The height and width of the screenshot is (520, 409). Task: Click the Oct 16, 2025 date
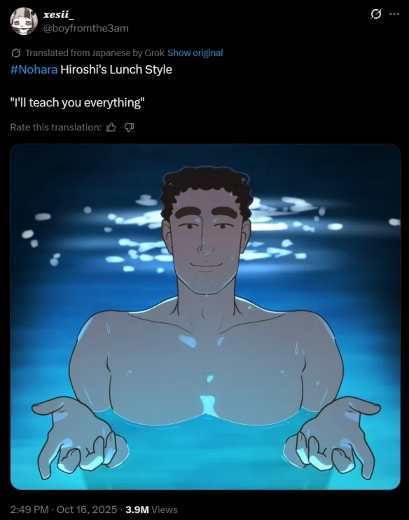[x=87, y=509]
